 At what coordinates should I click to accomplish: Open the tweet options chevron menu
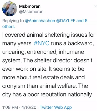click(x=95, y=6)
